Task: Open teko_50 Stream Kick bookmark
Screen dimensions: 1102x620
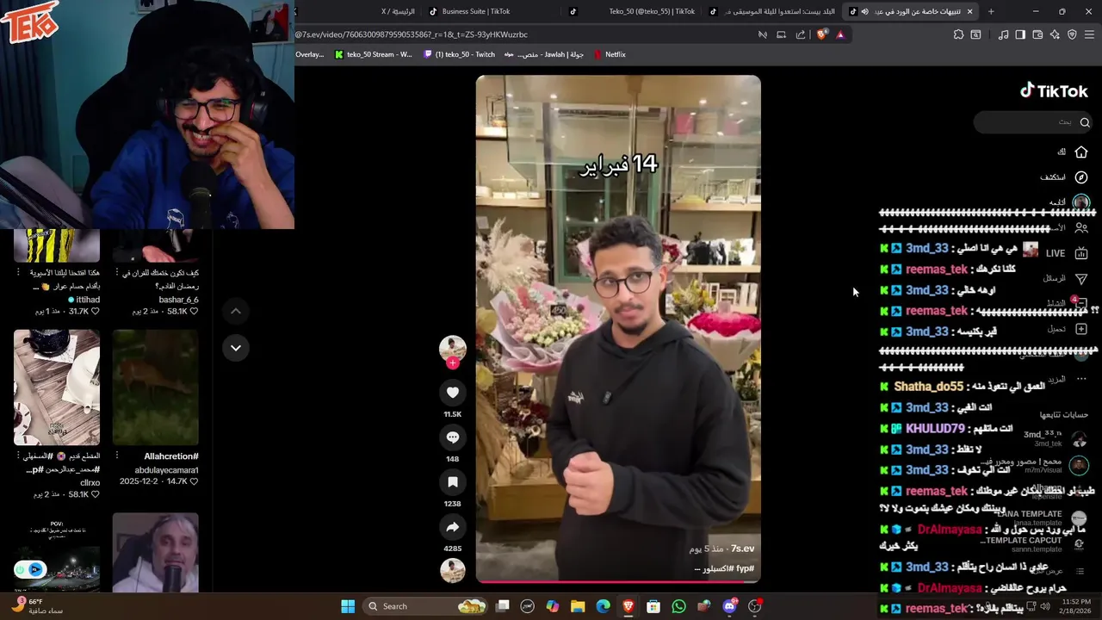Action: [374, 54]
